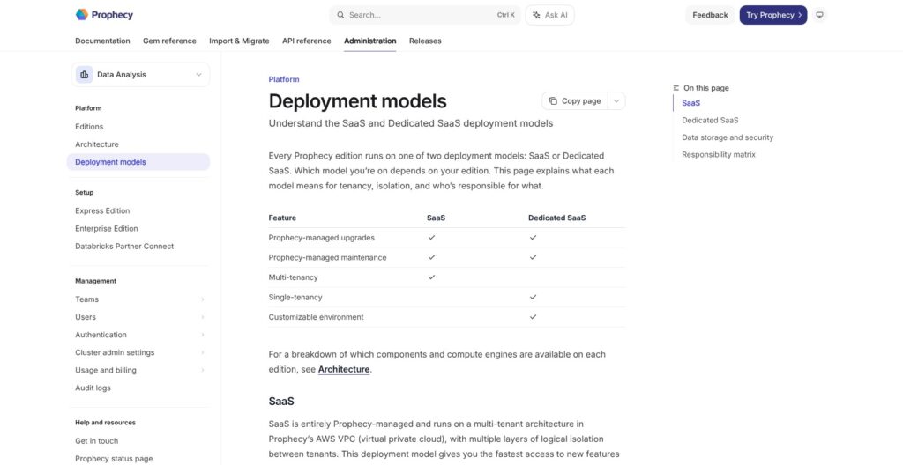Expand the Cluster admin settings section
Screen dimensions: 903x465
click(x=202, y=352)
